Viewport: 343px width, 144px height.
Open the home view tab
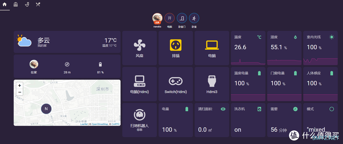(x=4, y=4)
